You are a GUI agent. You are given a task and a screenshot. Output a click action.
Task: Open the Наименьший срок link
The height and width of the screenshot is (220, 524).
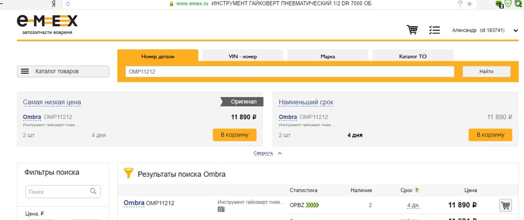[306, 103]
